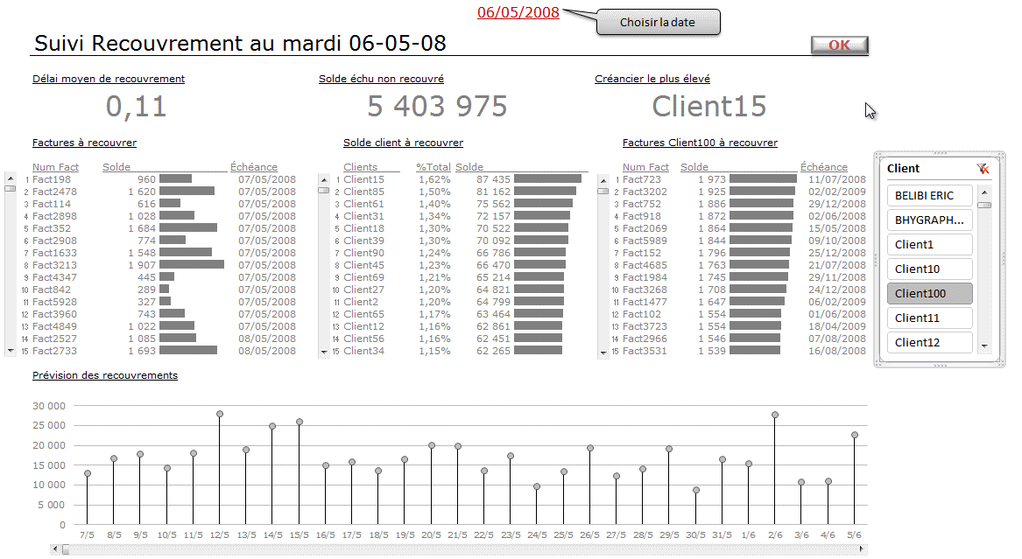Click the 1,62% total percentage
The width and height of the screenshot is (1022, 559).
(434, 179)
